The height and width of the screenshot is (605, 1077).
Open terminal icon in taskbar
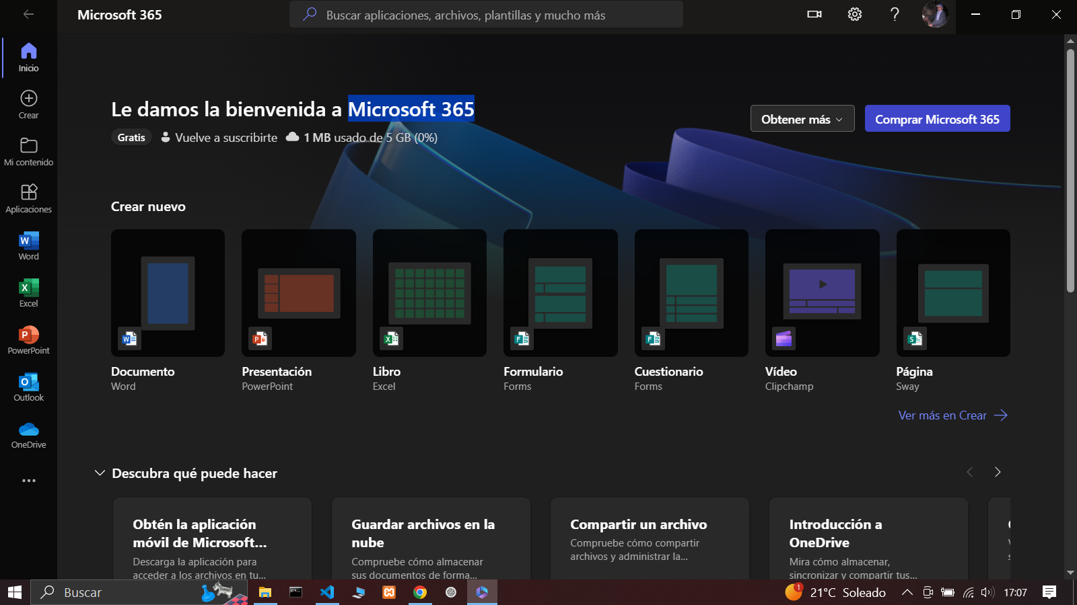(296, 592)
